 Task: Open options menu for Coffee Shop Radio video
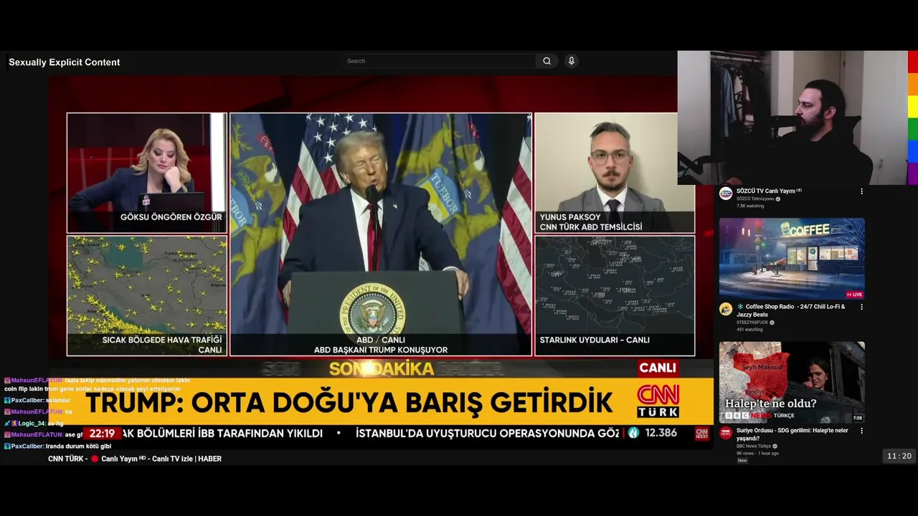[861, 307]
